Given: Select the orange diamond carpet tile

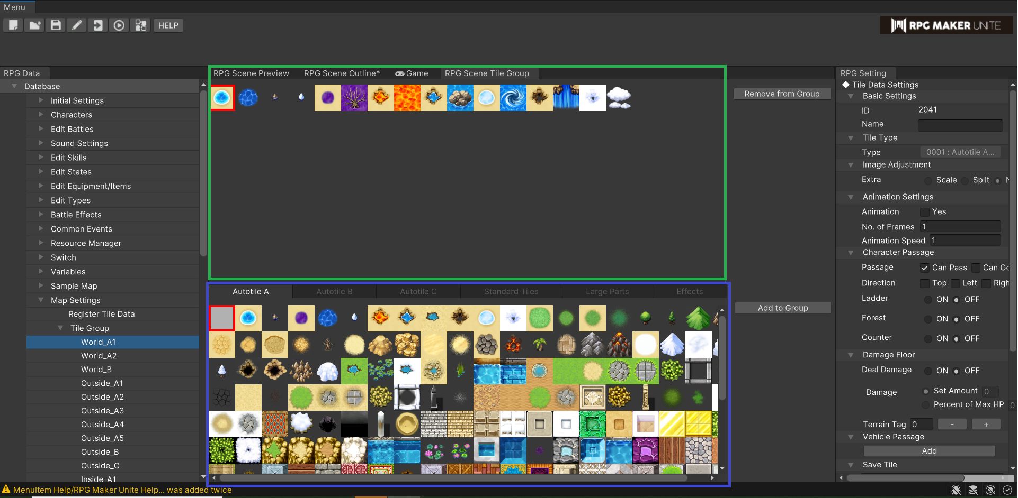Looking at the screenshot, I should point(275,424).
